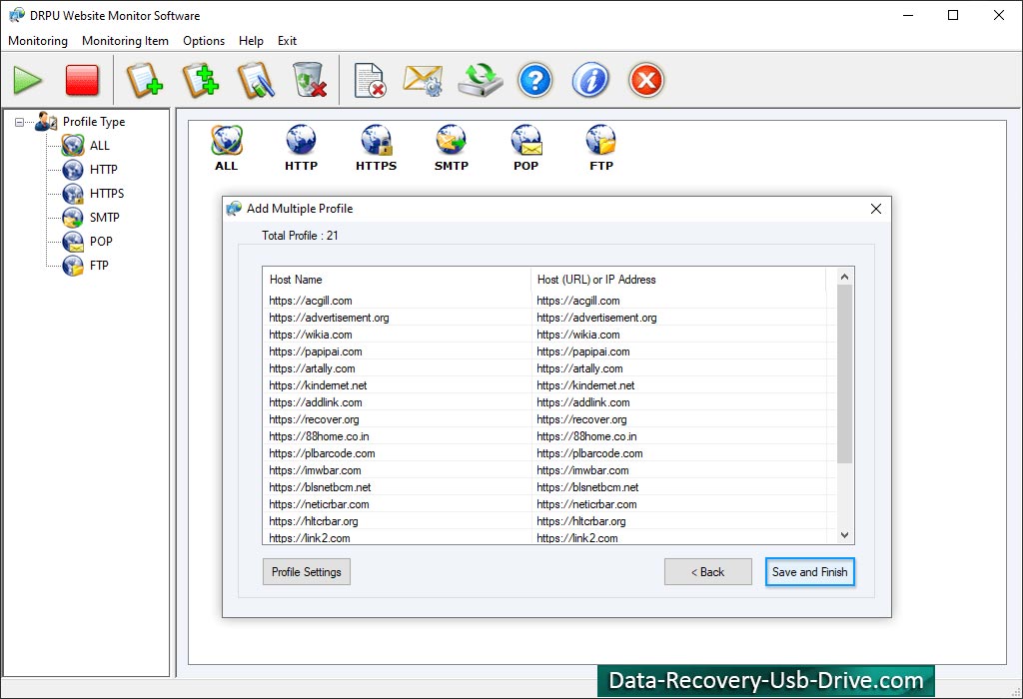Click https://imwbar.com in the IP Address column

coord(582,470)
